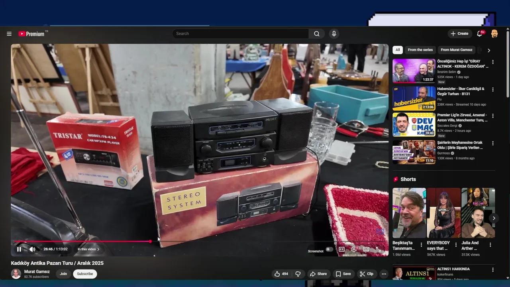Expand the In this video chapters
The height and width of the screenshot is (287, 510).
(x=88, y=249)
